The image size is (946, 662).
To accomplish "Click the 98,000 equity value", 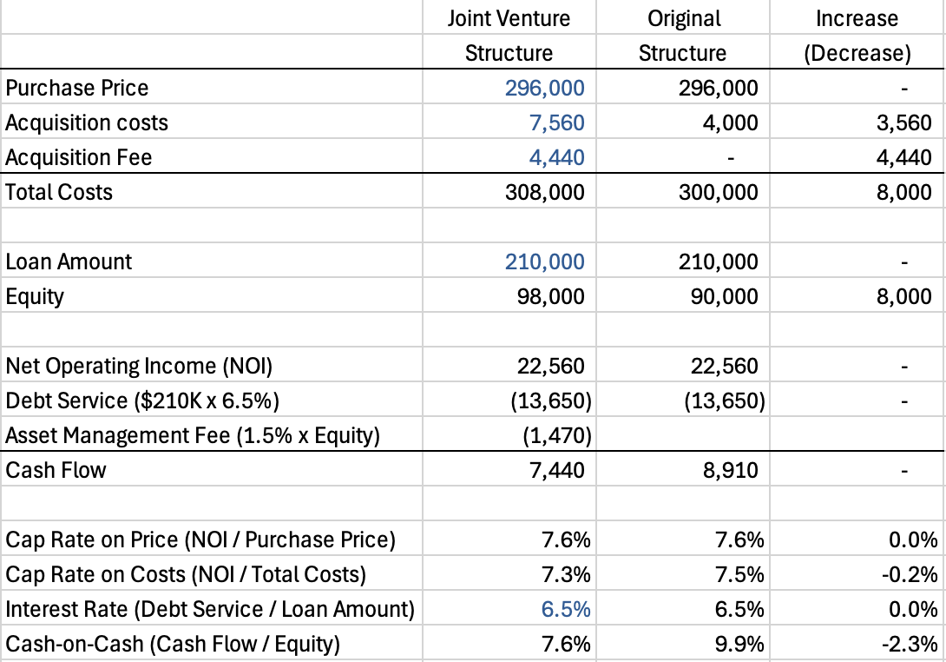I will click(551, 296).
